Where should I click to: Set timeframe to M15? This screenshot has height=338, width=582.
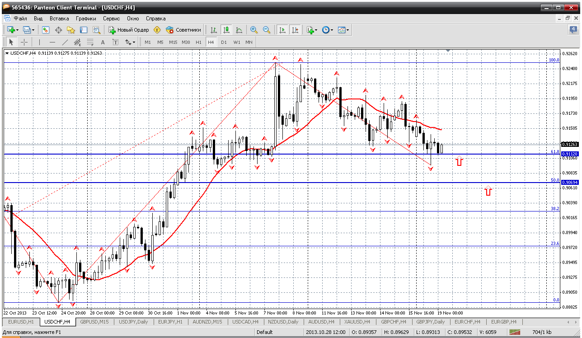coord(173,42)
